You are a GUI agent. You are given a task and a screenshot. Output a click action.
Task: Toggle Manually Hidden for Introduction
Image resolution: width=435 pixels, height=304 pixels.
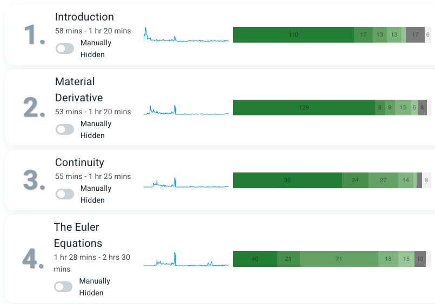point(65,49)
